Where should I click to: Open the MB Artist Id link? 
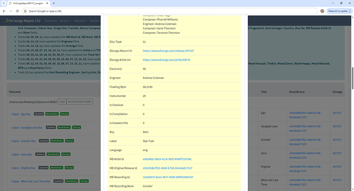click(167, 159)
